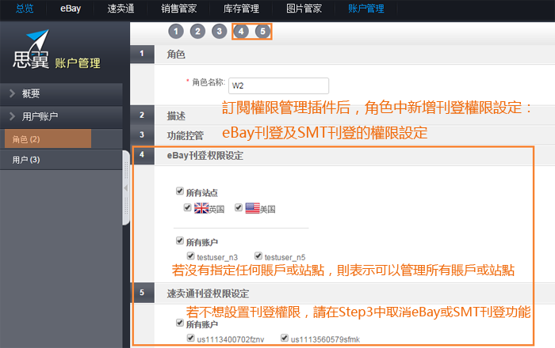Jump to step 1 circle

tap(176, 32)
